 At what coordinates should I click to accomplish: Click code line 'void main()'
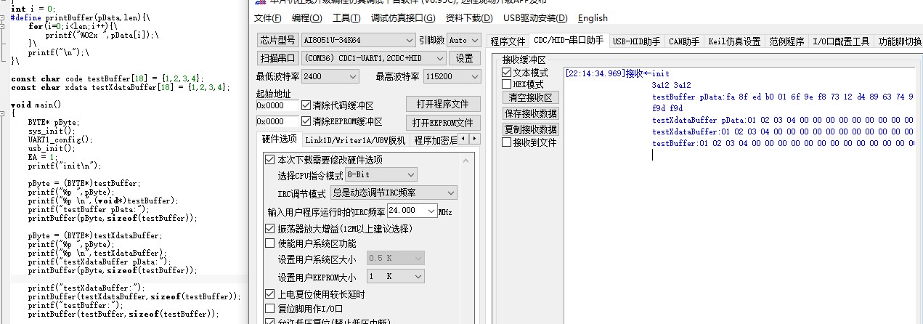(36, 105)
